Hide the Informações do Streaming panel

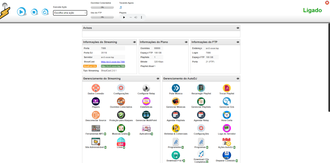coord(134,42)
